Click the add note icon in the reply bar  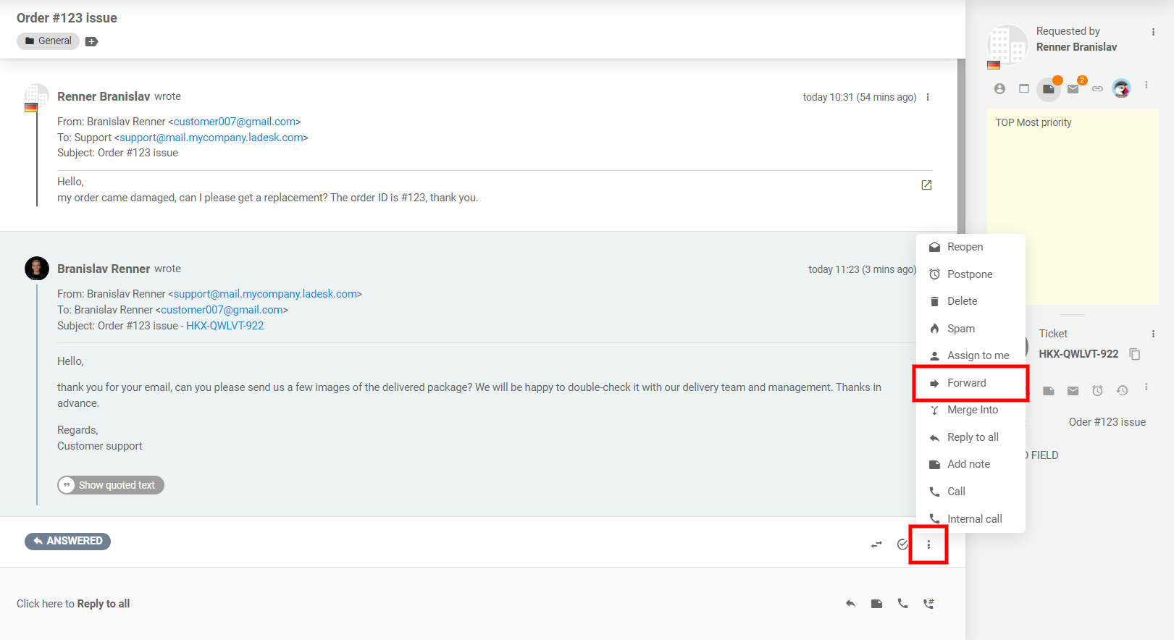876,604
